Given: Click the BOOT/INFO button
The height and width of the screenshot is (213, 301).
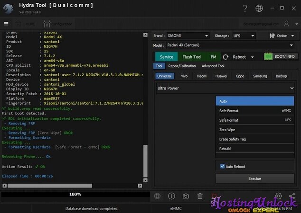Looking at the screenshot, I should 280,56.
